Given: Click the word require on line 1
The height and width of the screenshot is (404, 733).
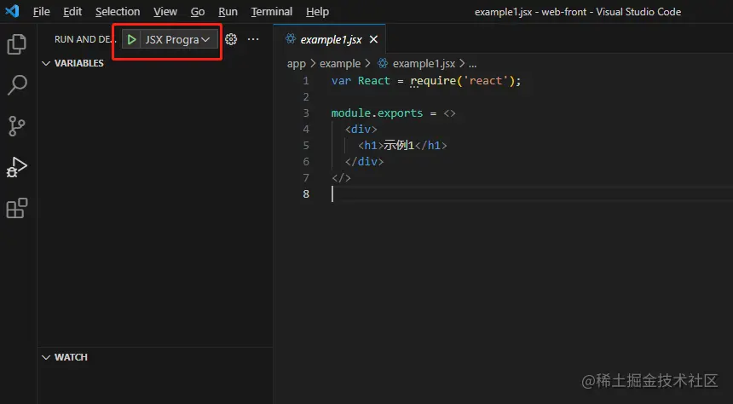Looking at the screenshot, I should (433, 81).
